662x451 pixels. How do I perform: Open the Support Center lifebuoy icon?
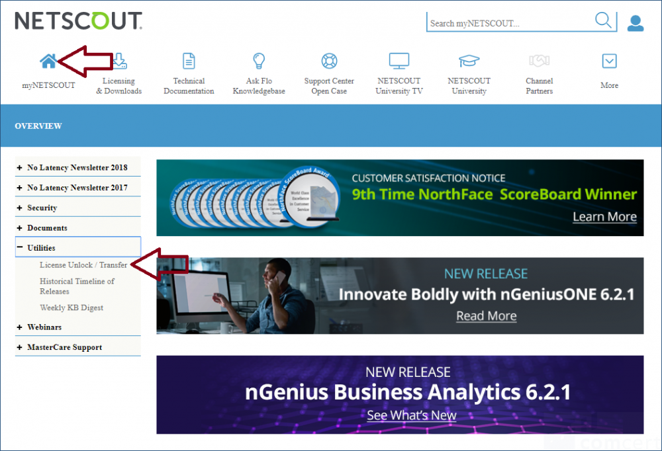329,61
